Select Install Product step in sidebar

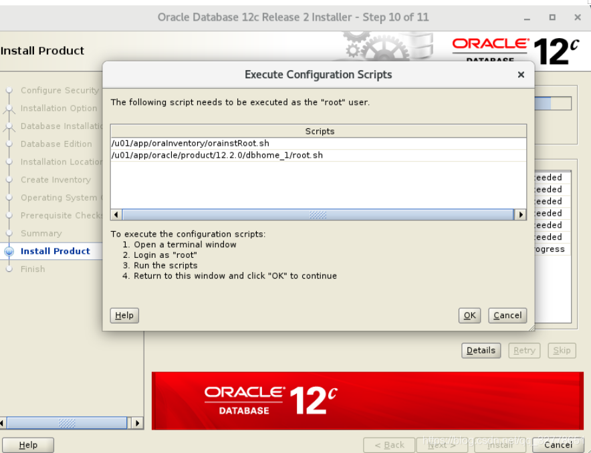point(55,251)
